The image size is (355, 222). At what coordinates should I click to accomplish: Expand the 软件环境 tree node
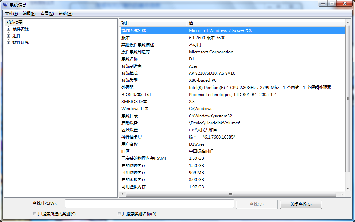coord(8,43)
